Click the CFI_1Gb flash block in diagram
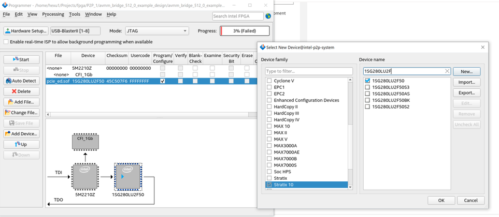 [x=85, y=142]
